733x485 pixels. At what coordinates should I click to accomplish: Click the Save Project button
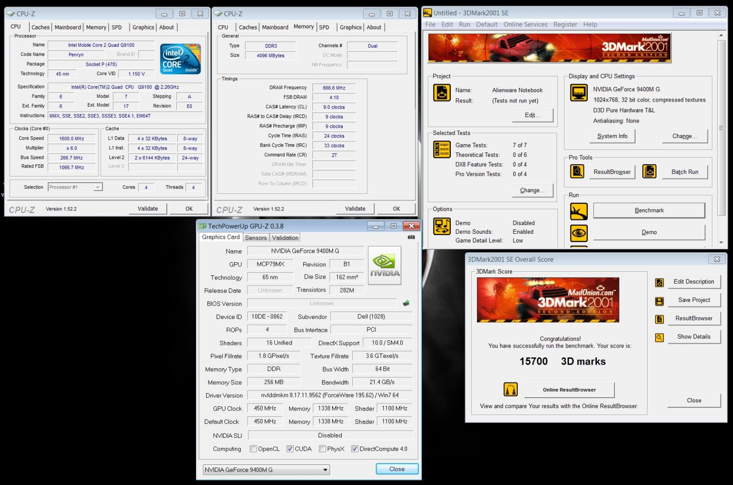(x=694, y=300)
